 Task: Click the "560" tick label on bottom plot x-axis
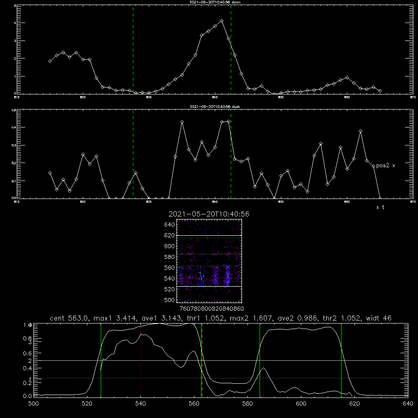point(194,404)
